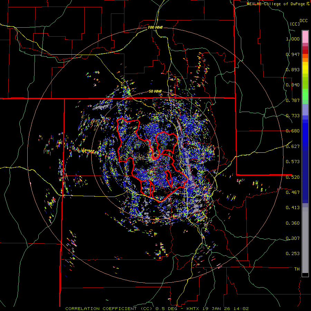Screen dimensions: 311x311
Task: Select the 0.573 scale value
Action: (x=293, y=162)
